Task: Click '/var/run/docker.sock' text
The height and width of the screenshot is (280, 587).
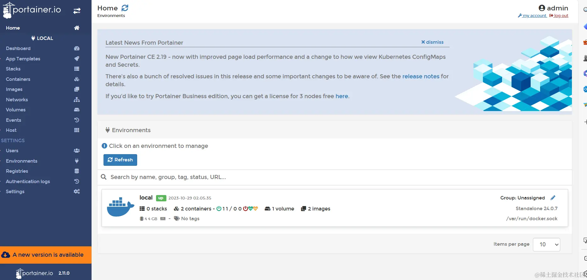Action: (x=532, y=219)
